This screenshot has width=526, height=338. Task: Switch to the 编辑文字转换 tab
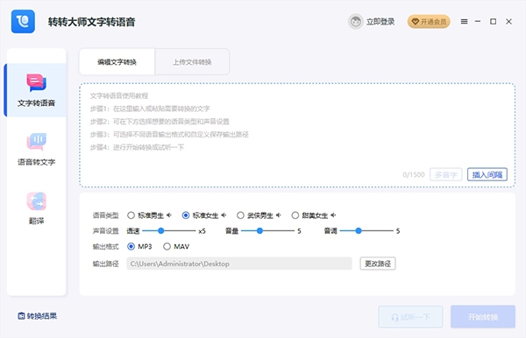tap(117, 62)
